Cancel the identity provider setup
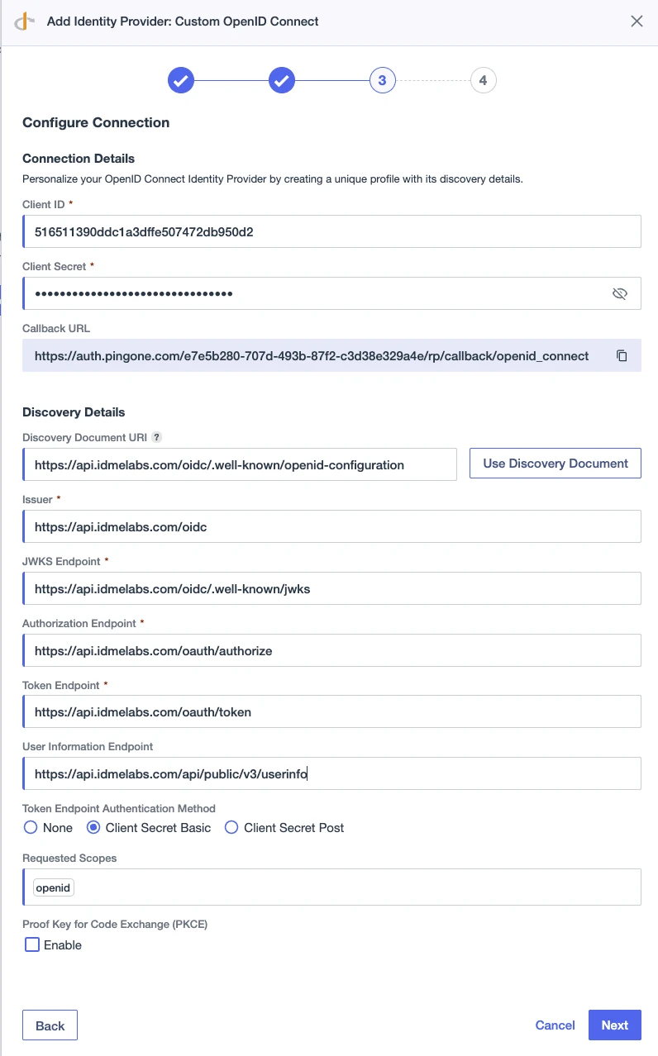Image resolution: width=658 pixels, height=1056 pixels. coord(555,1025)
